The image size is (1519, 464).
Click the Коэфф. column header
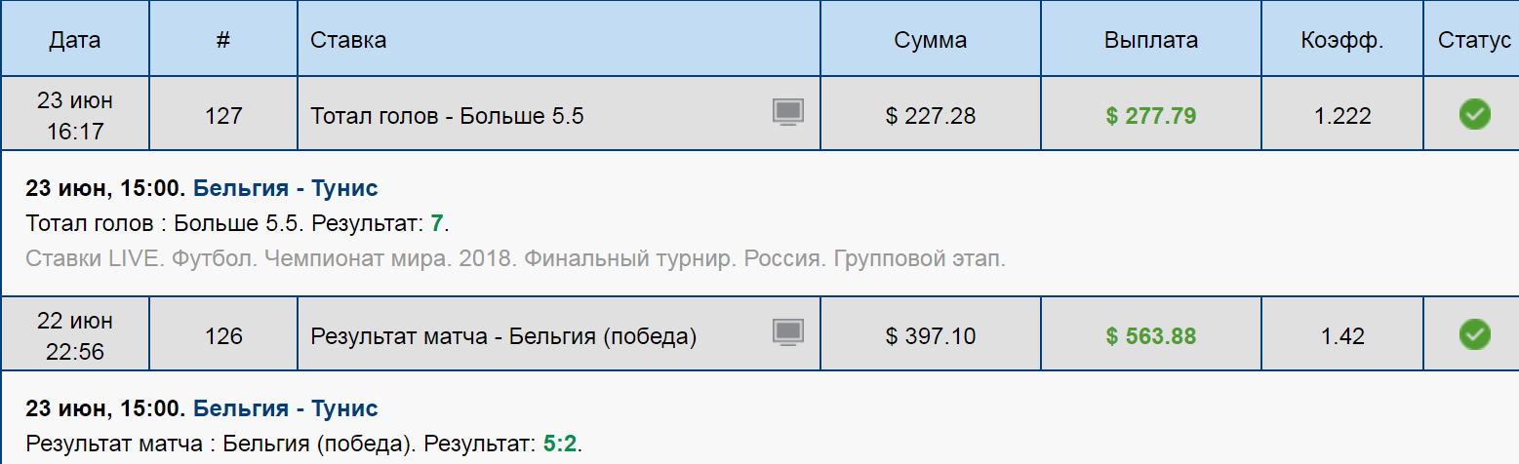(1341, 40)
